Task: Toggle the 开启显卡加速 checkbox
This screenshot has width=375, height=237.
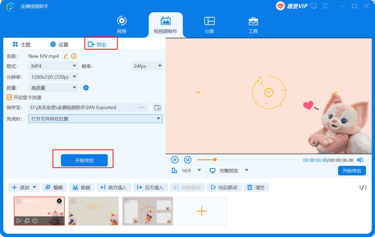Action: point(9,97)
